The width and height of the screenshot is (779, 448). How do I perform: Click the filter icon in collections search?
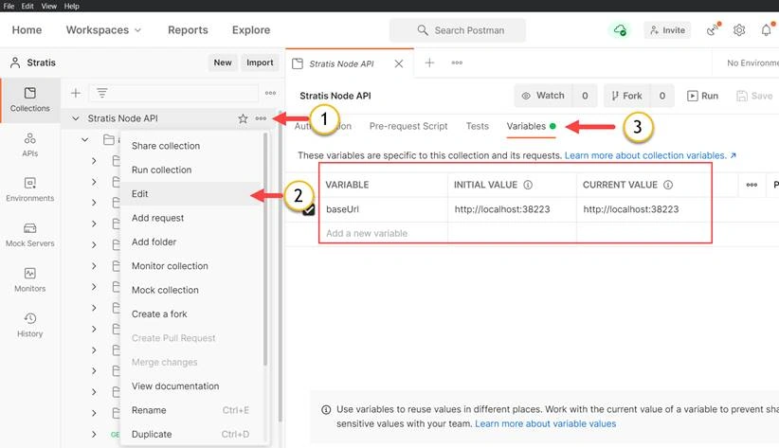pyautogui.click(x=101, y=93)
